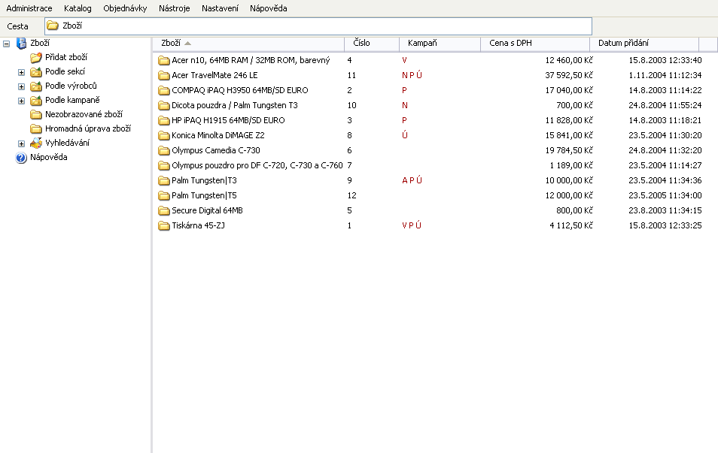Click the Podle kampaně folder icon
The image size is (718, 453).
(x=35, y=100)
